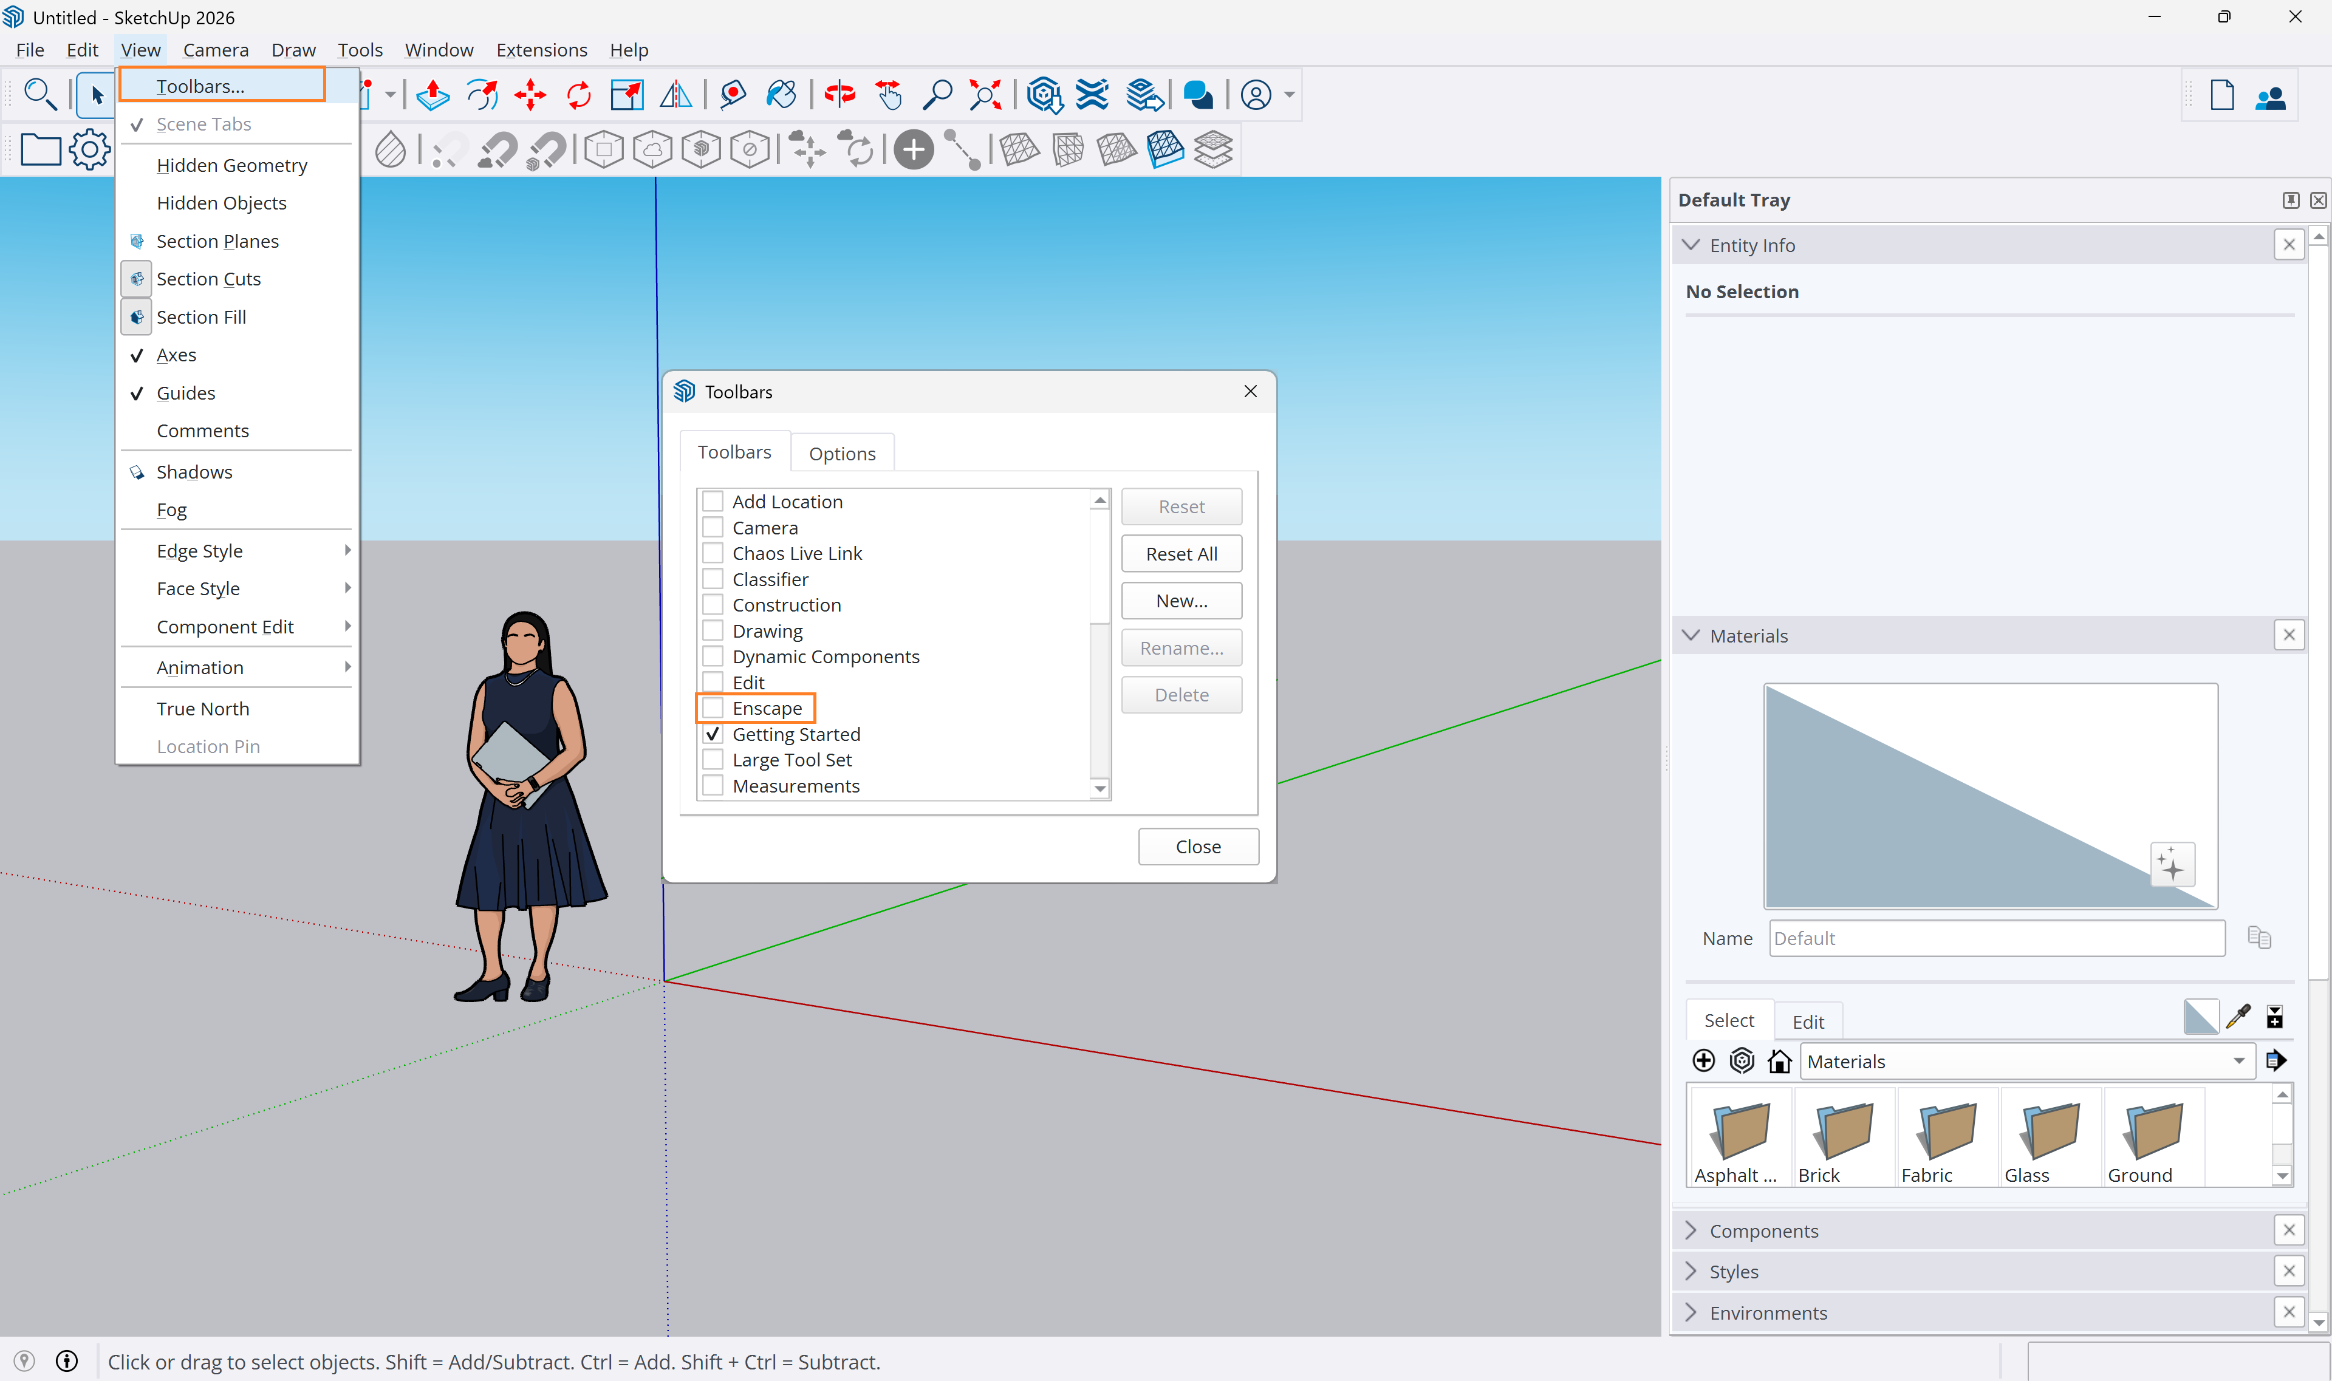Open the Edge Style submenu
The image size is (2332, 1381).
pyautogui.click(x=238, y=551)
